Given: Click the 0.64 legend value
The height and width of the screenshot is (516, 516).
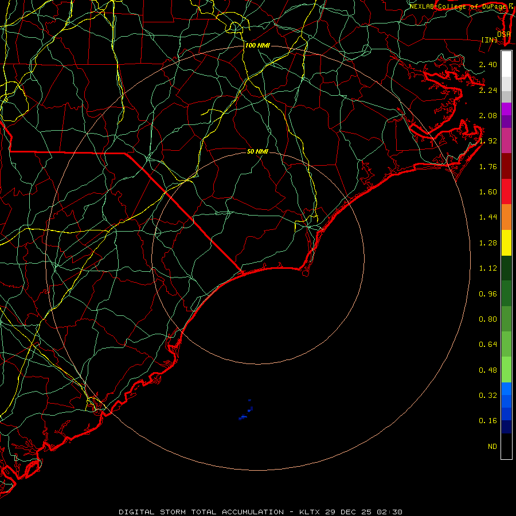Looking at the screenshot, I should click(488, 345).
